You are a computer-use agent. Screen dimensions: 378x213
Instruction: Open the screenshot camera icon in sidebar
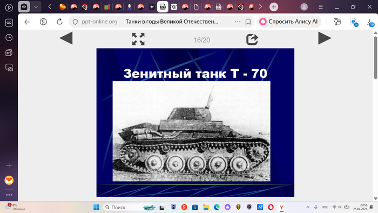(x=9, y=68)
